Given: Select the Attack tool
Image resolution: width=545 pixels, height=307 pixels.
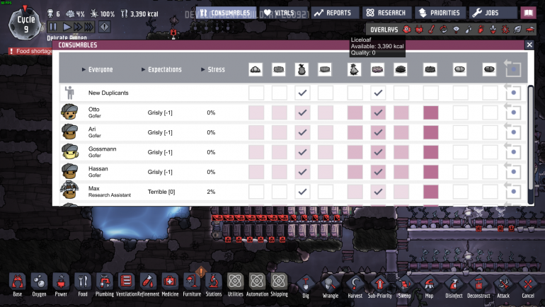Looking at the screenshot, I should (x=503, y=286).
